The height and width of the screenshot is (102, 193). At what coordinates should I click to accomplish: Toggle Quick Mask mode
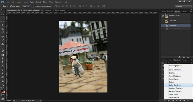(3, 95)
